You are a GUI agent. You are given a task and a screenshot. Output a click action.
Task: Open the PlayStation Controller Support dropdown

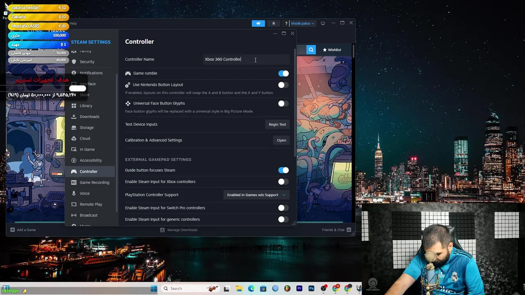pos(256,195)
